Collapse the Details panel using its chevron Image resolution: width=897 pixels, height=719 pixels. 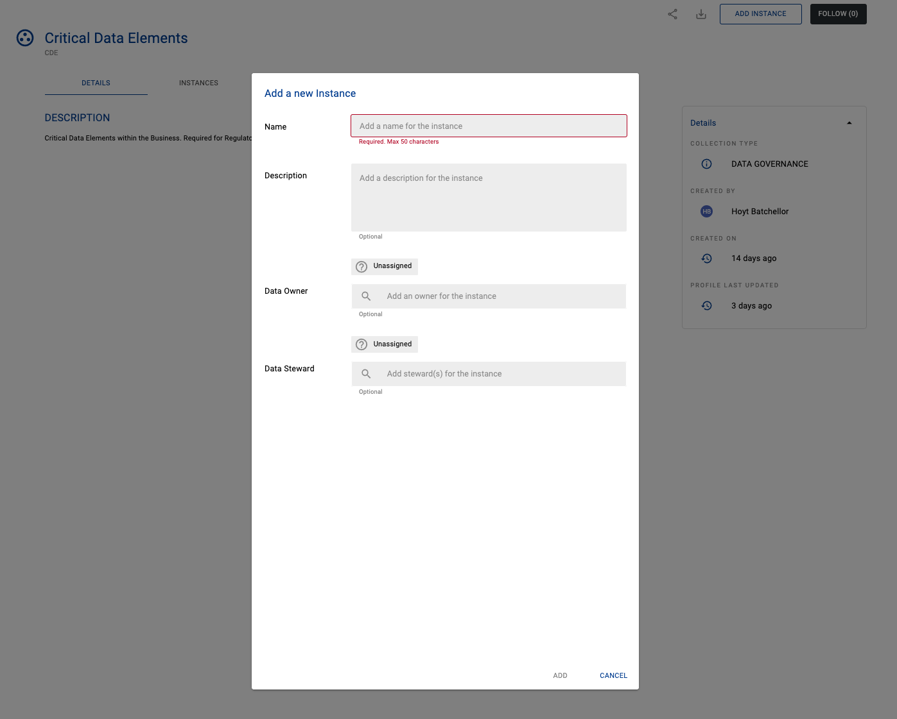[849, 122]
